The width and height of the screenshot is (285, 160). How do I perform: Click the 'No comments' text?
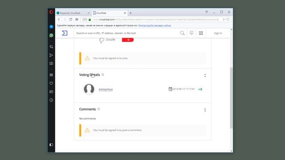coord(87,119)
